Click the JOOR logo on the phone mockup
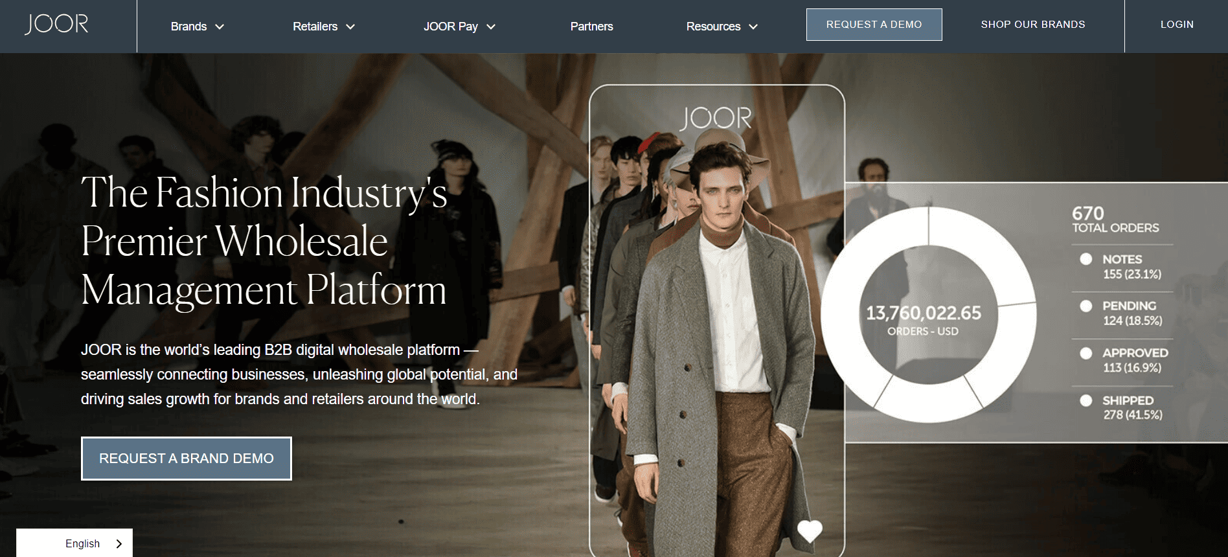Screen dimensions: 1228x557 point(716,118)
